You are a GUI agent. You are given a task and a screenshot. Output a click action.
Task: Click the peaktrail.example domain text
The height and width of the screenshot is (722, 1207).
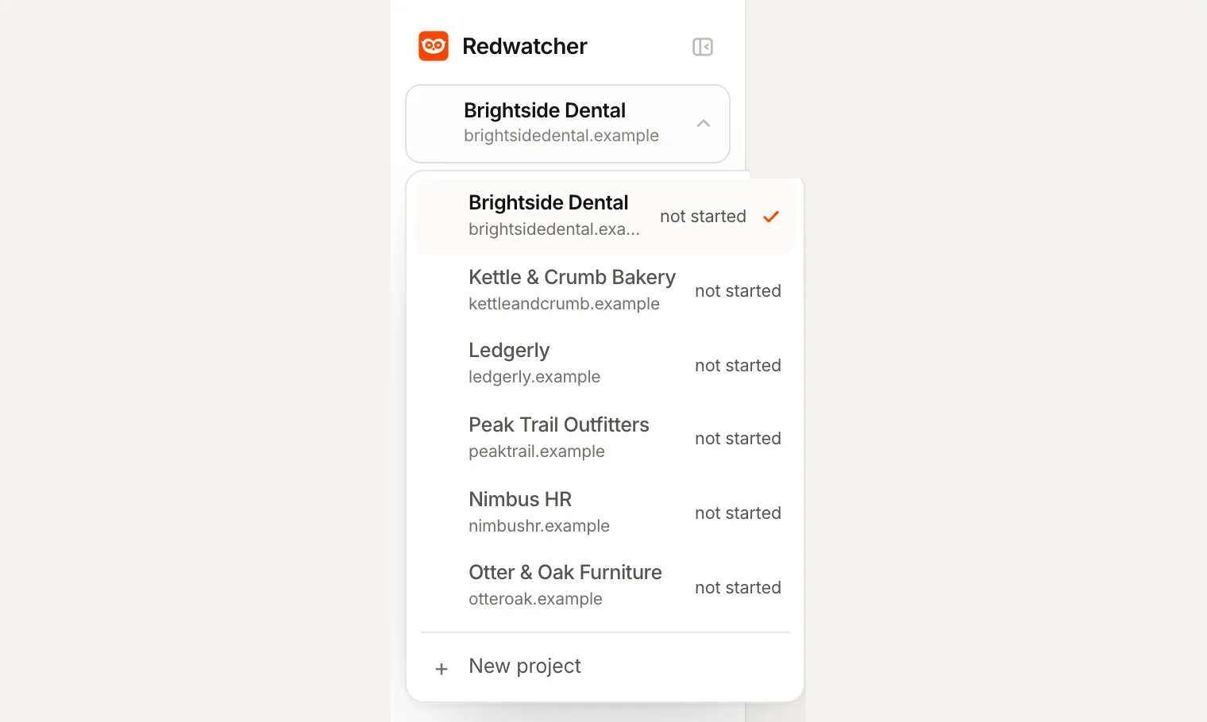coord(537,451)
